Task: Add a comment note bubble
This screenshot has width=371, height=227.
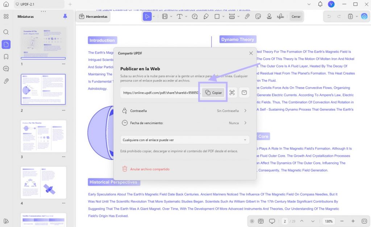Action: click(x=195, y=16)
